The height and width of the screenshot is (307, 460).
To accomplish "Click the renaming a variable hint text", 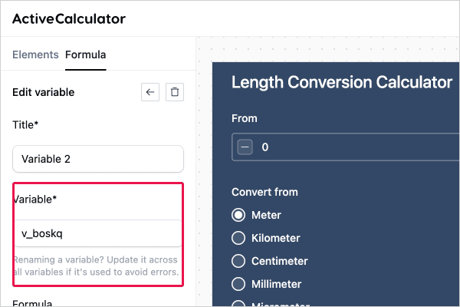I will [x=97, y=266].
